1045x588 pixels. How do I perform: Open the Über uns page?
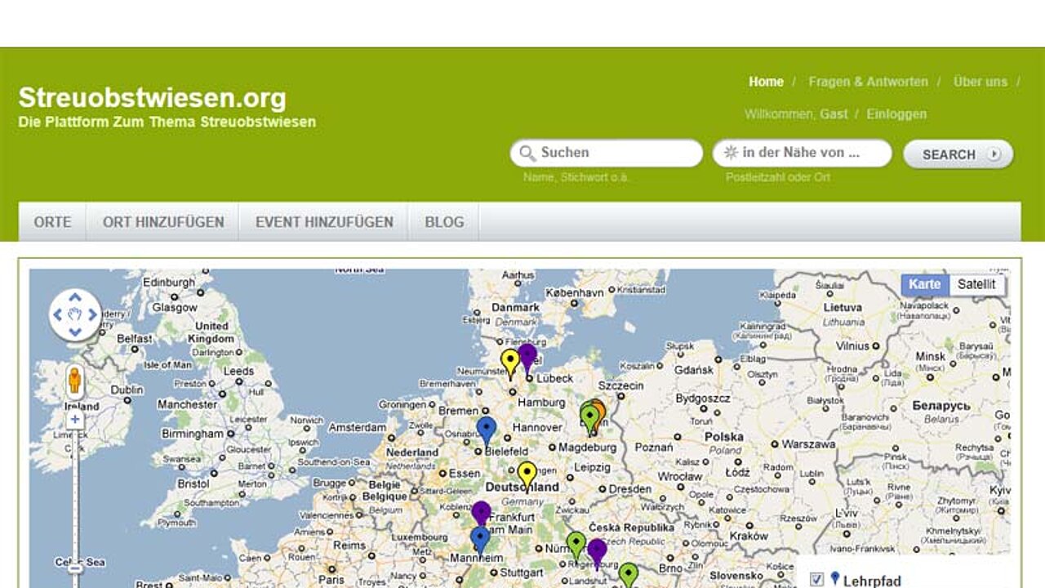click(981, 82)
